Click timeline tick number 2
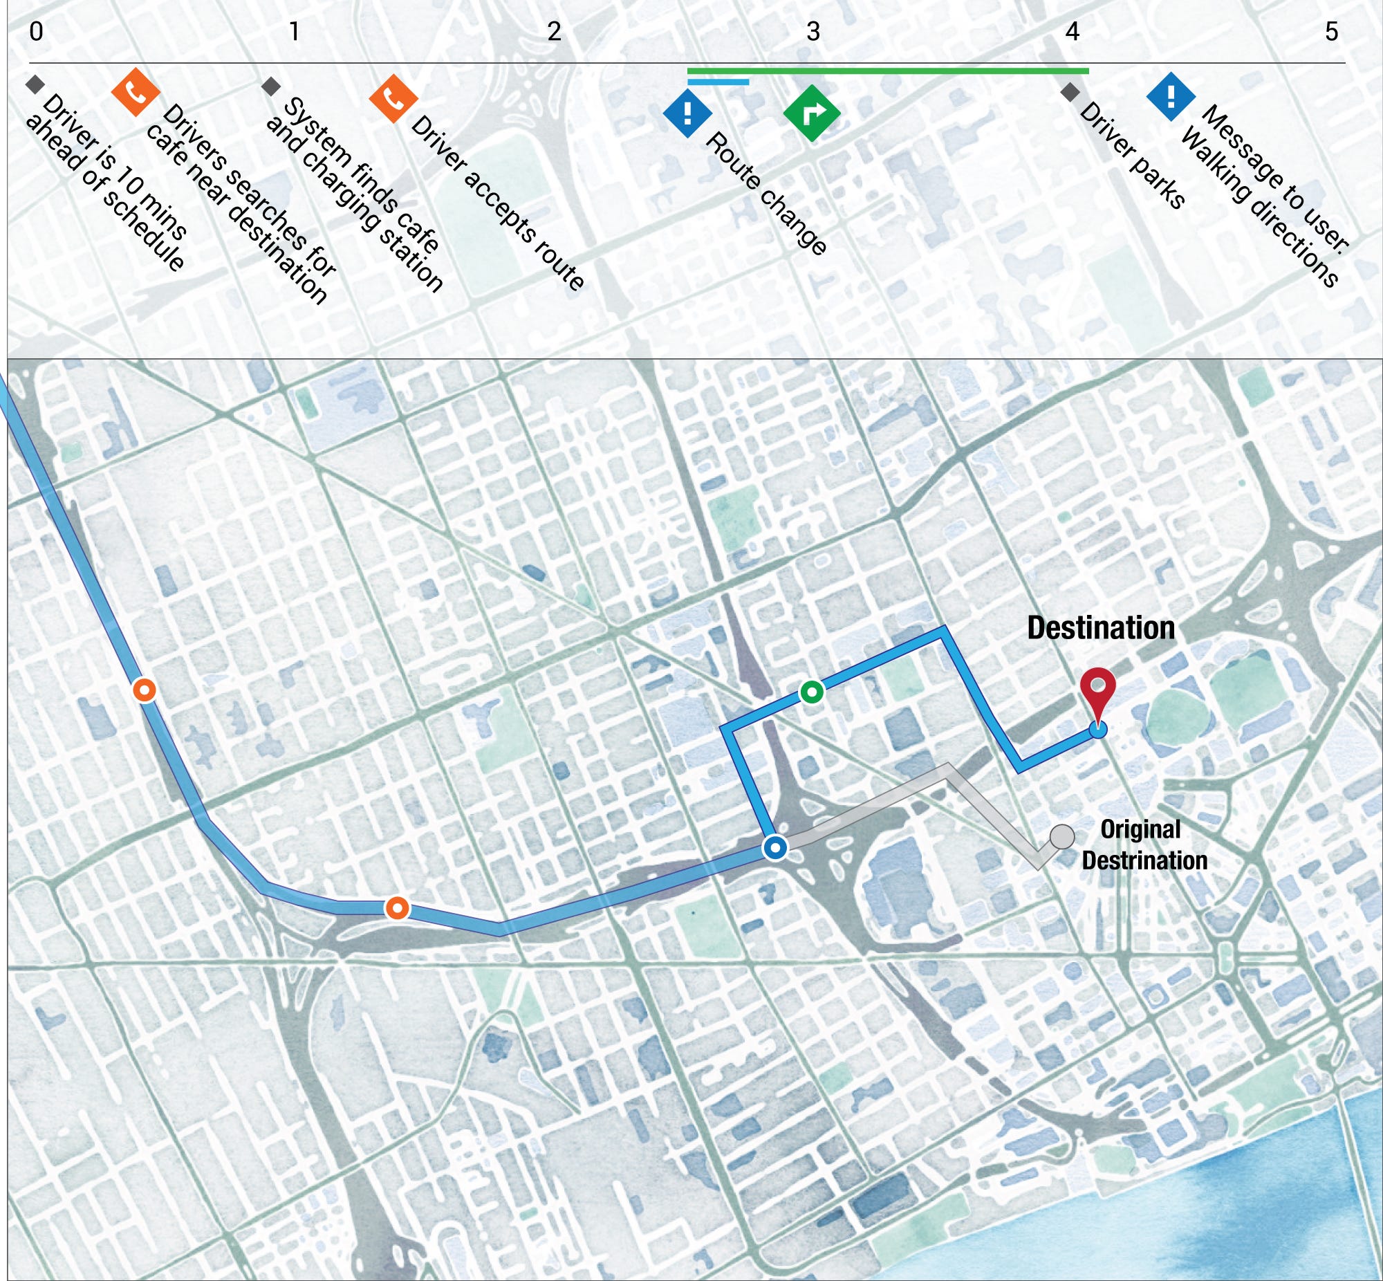The height and width of the screenshot is (1281, 1383). point(554,31)
